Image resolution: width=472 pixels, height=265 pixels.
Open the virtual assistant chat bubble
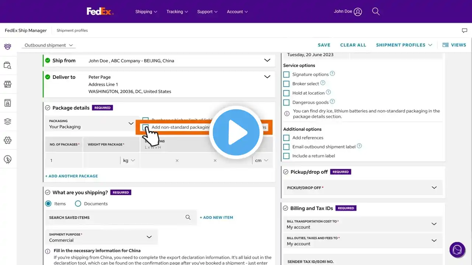point(457,250)
